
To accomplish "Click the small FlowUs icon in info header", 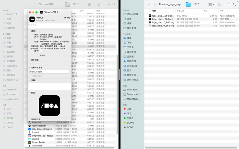I will click(32, 19).
